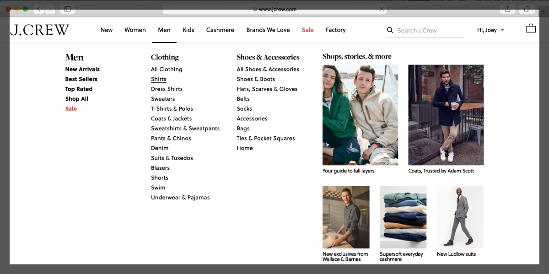Toggle the Safari sidebar button
This screenshot has height=274, width=549.
68,9
